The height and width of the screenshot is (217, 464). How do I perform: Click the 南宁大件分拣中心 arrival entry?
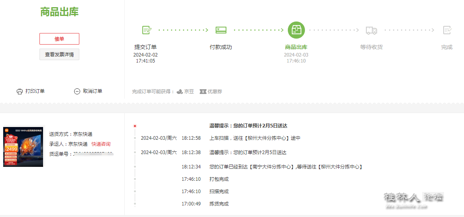286,167
